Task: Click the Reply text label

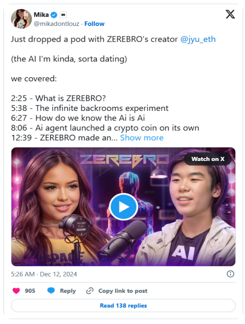Action: pos(68,291)
